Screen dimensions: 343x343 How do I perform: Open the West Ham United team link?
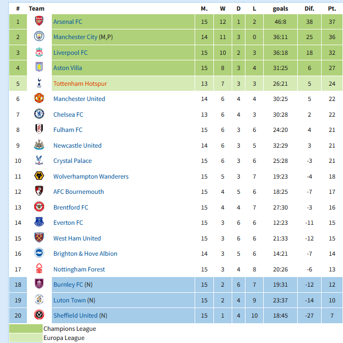tap(77, 238)
